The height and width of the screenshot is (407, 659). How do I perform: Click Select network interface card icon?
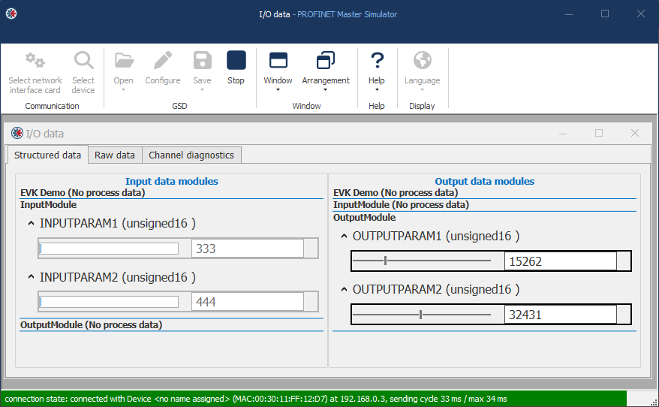35,61
